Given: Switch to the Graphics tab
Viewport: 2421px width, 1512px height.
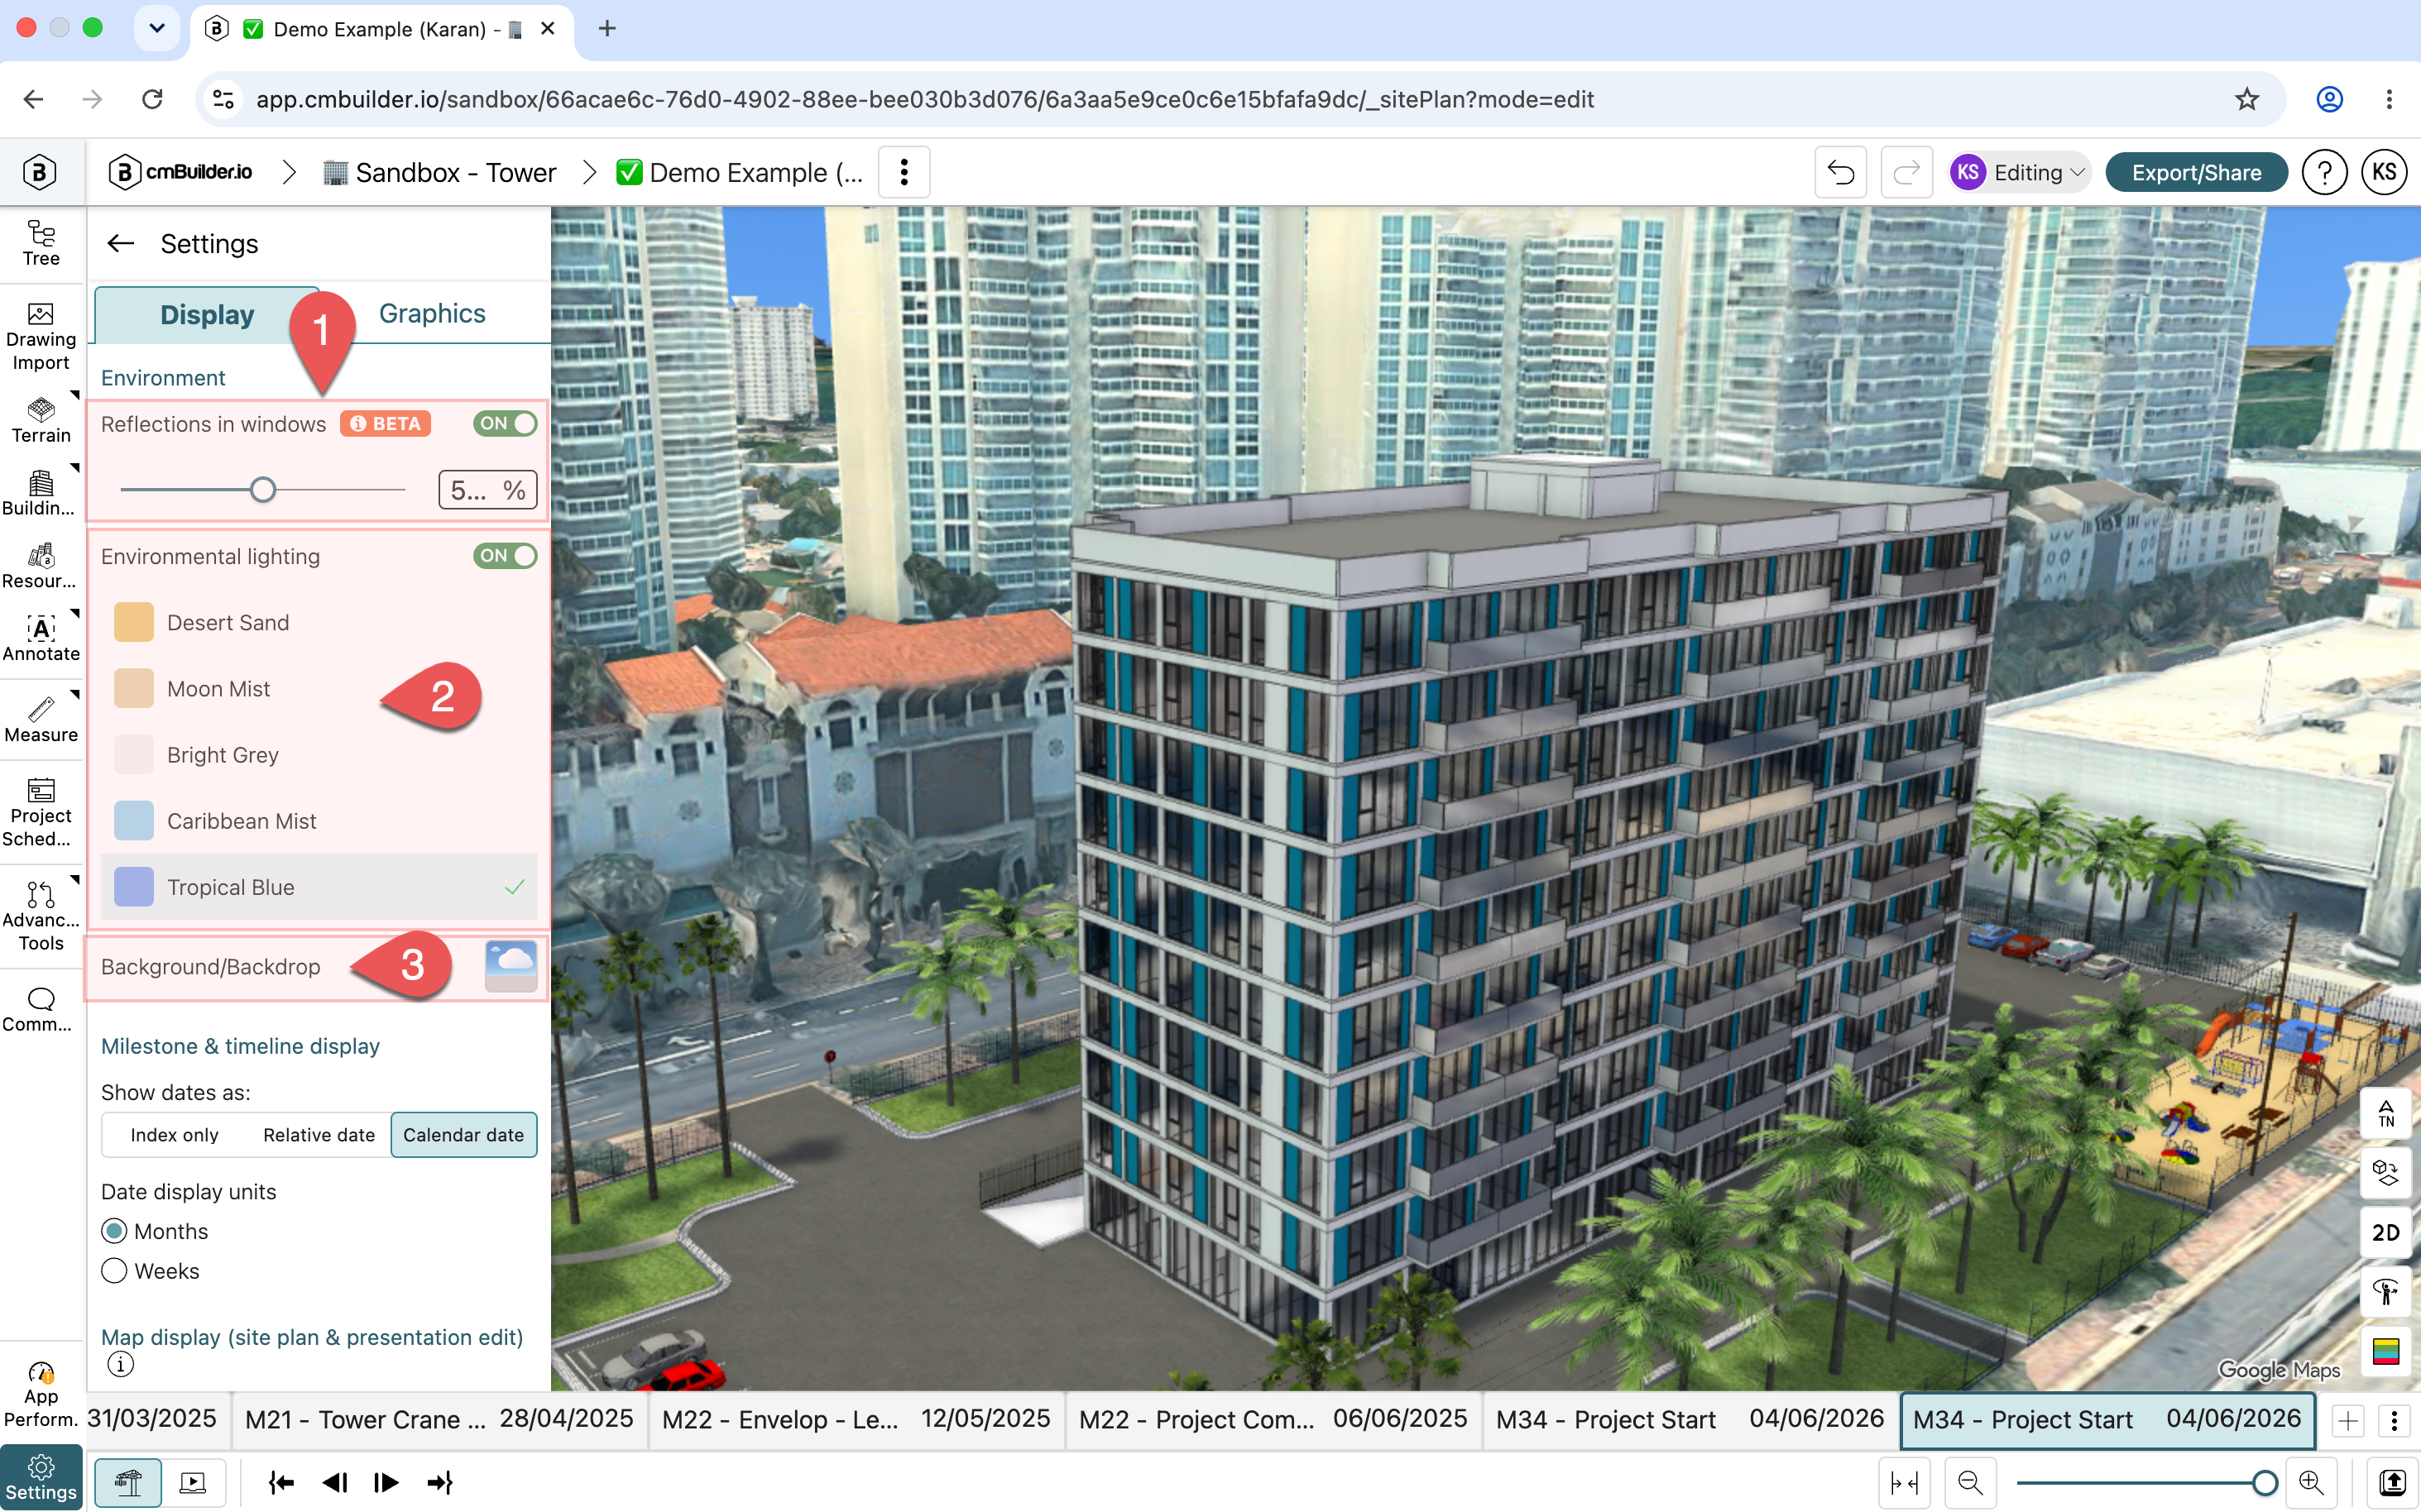Looking at the screenshot, I should pos(432,314).
